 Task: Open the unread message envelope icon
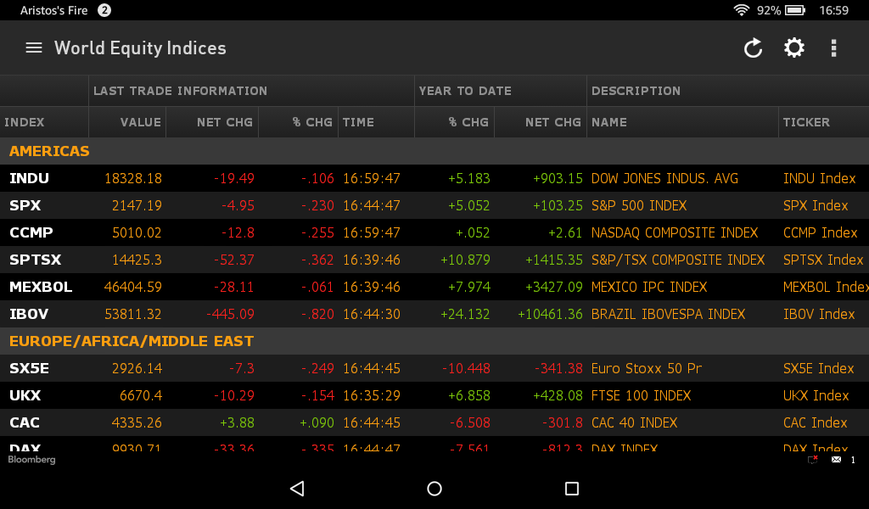(x=836, y=459)
